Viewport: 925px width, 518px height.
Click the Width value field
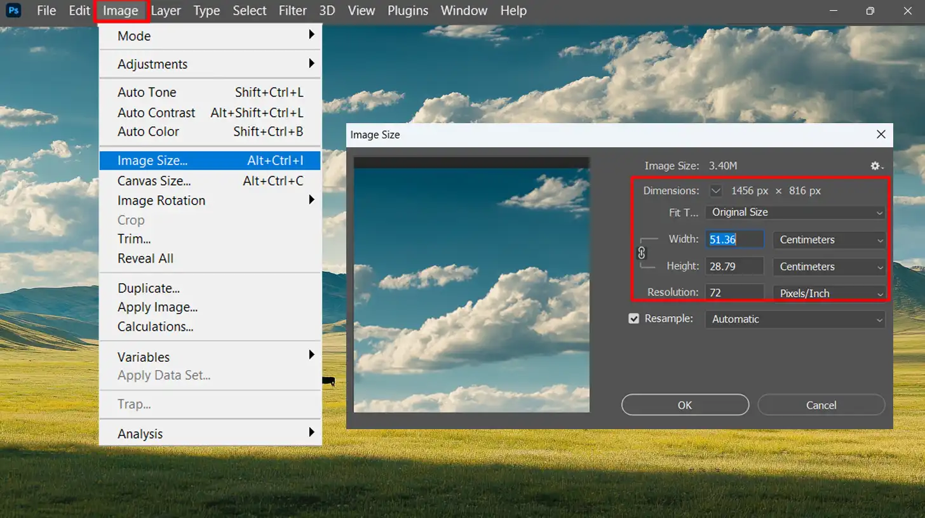click(735, 240)
